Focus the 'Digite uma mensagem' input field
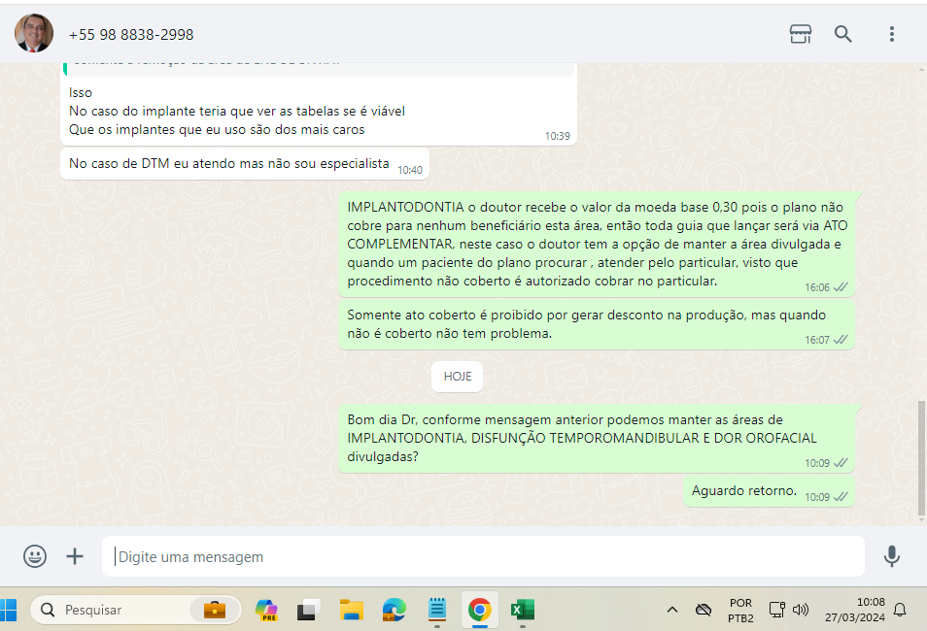The height and width of the screenshot is (631, 927). point(483,556)
